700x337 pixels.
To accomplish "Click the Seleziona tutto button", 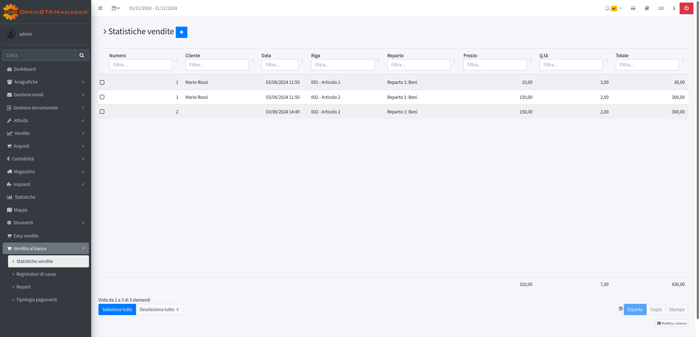I will point(117,310).
